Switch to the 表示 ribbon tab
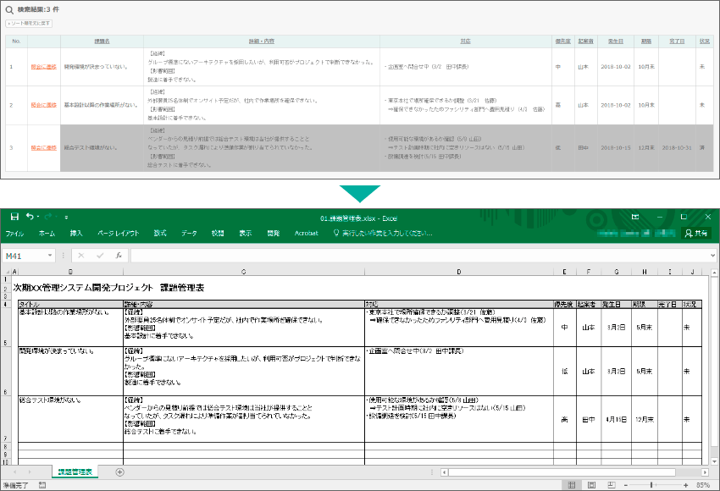 click(245, 233)
